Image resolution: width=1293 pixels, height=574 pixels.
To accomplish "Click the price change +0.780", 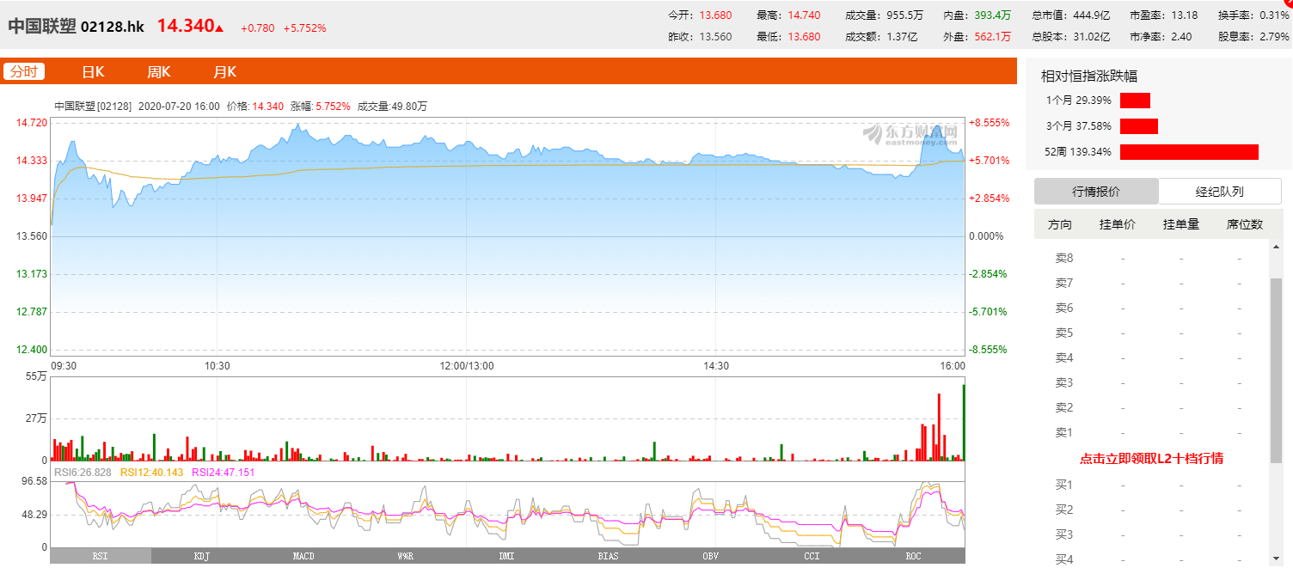I will pyautogui.click(x=258, y=28).
